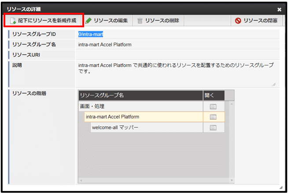This screenshot has height=194, width=288.
Task: Click the リソースグループID label
Action: coord(34,34)
